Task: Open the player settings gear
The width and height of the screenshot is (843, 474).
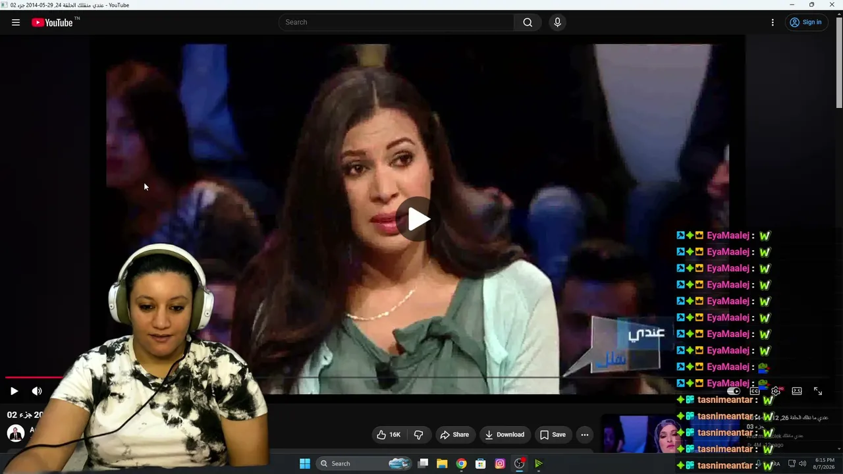Action: (776, 391)
